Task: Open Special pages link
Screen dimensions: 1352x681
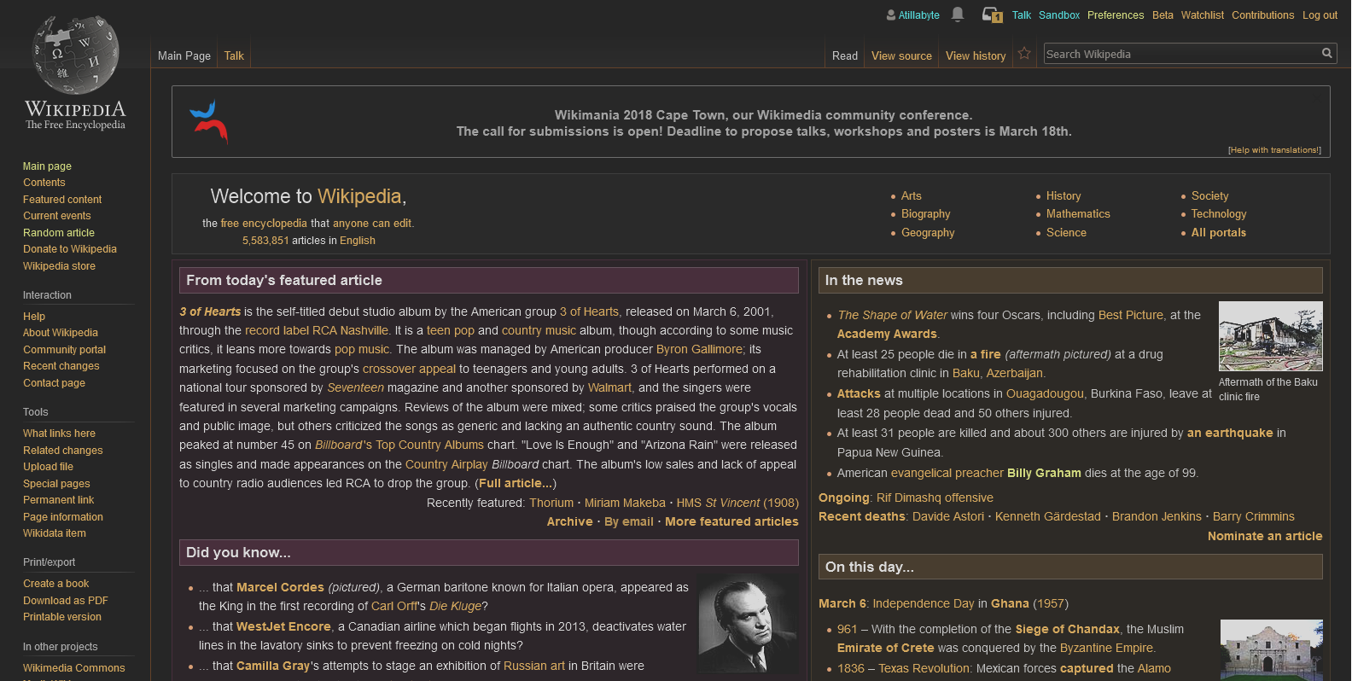Action: point(56,484)
